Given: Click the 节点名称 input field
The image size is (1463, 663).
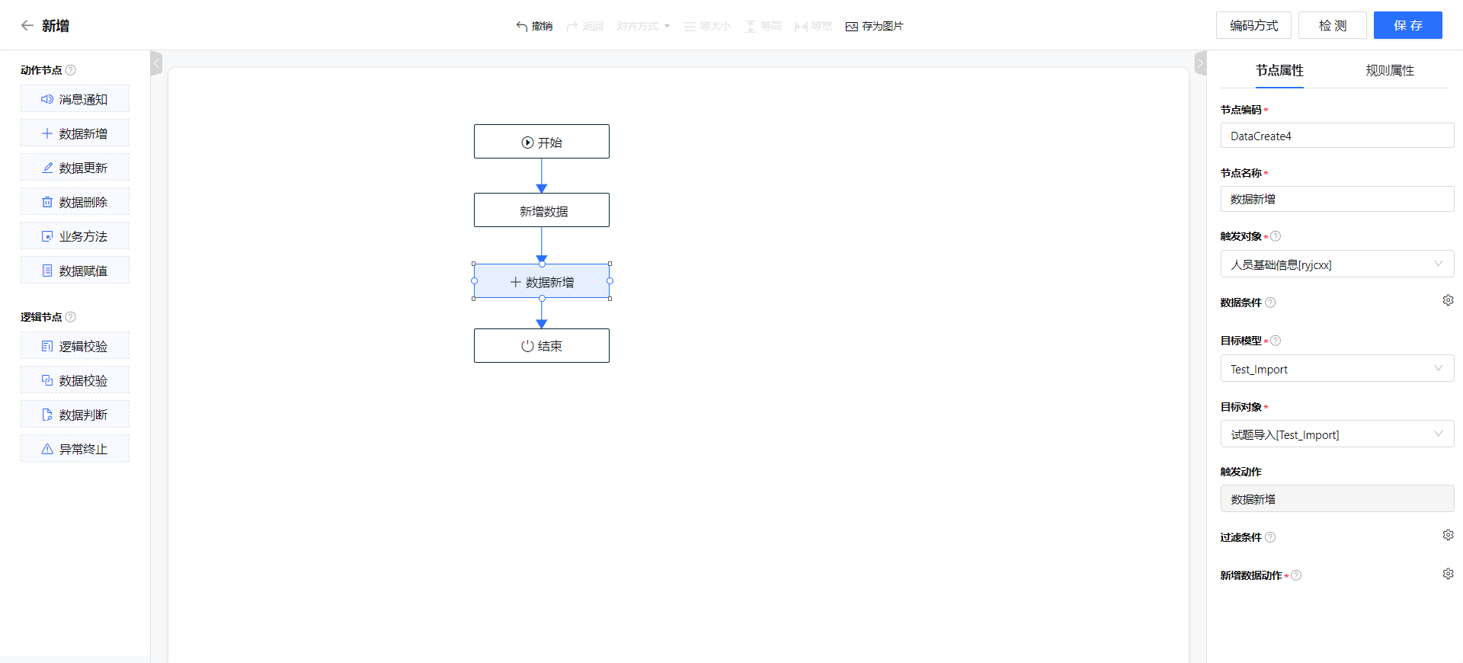Looking at the screenshot, I should [1337, 199].
